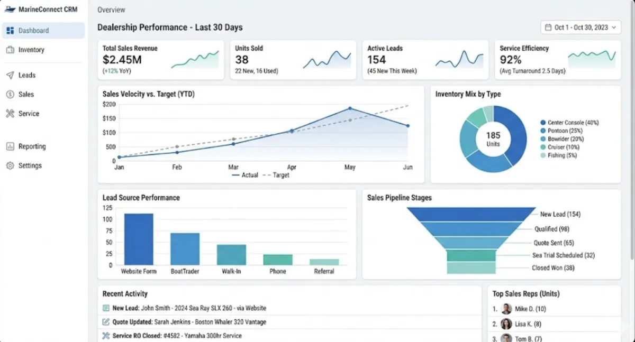This screenshot has width=635, height=342.
Task: Click the Service RO Closed tools icon
Action: tap(106, 335)
